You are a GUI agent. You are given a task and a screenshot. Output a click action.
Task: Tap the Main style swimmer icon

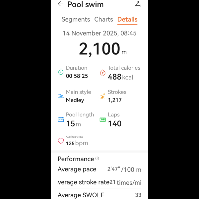(61, 96)
